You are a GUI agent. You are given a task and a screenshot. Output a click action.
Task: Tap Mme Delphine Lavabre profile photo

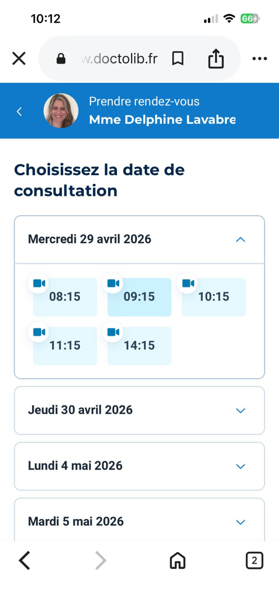pos(61,111)
